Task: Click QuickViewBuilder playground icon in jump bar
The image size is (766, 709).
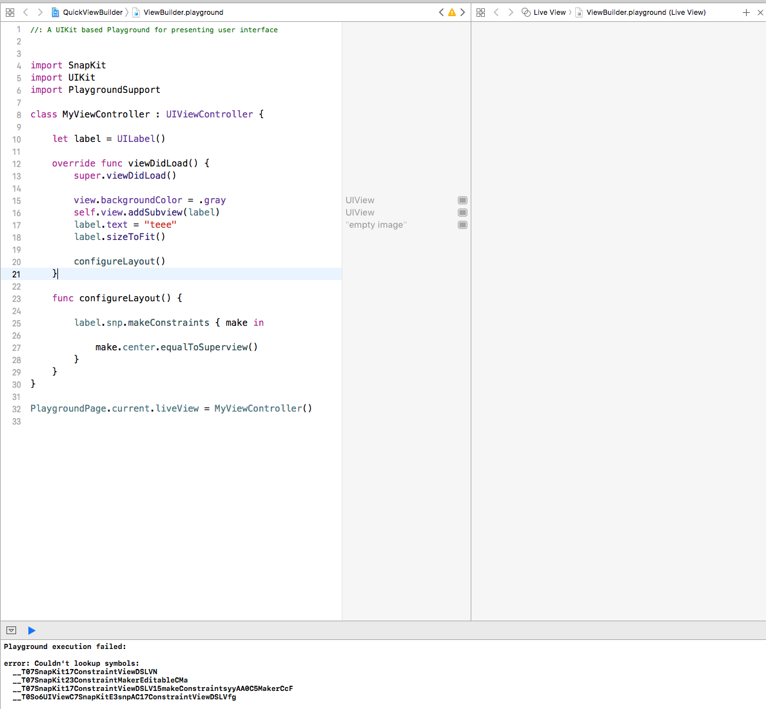Action: pyautogui.click(x=55, y=12)
